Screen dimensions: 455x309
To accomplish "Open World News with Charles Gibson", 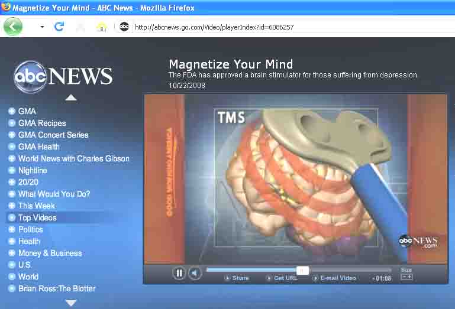I will pyautogui.click(x=74, y=158).
